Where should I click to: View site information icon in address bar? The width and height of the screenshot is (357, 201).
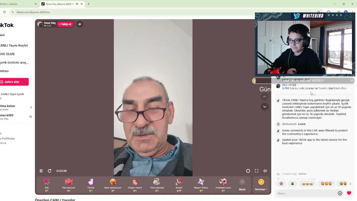(x=13, y=12)
